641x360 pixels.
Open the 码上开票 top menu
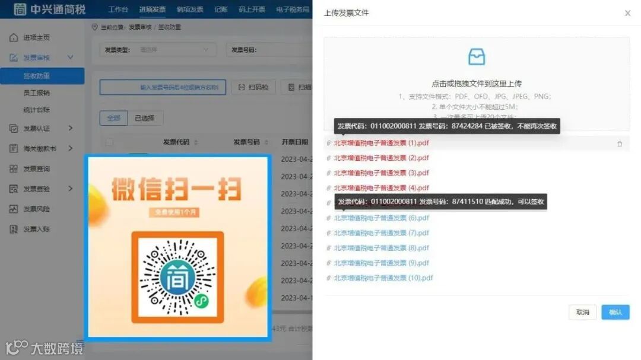[x=252, y=9]
